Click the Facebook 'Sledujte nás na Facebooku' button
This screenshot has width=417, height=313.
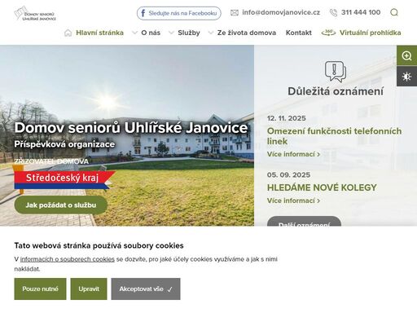coord(179,13)
